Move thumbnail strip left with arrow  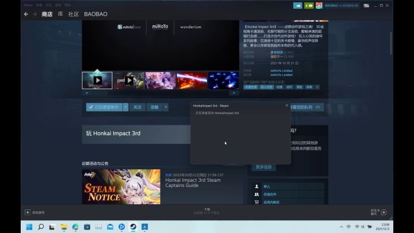pos(87,93)
